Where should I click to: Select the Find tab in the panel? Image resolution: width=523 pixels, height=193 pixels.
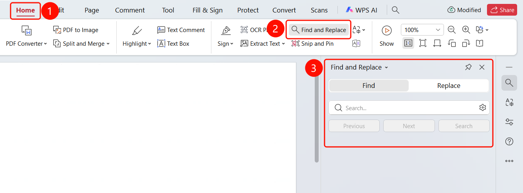pyautogui.click(x=369, y=86)
